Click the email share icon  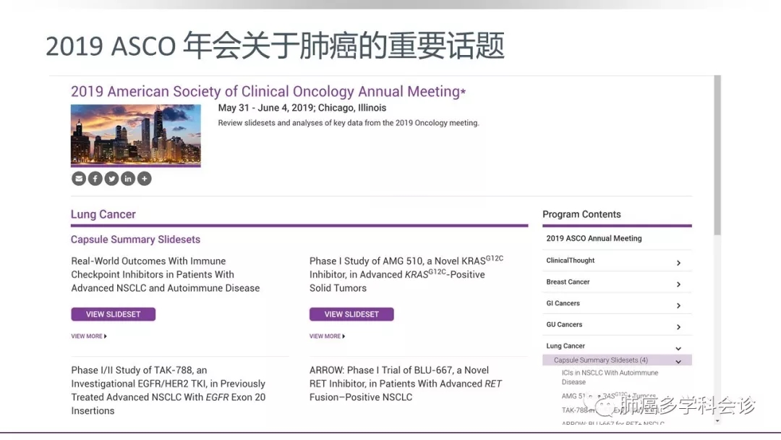pyautogui.click(x=79, y=179)
